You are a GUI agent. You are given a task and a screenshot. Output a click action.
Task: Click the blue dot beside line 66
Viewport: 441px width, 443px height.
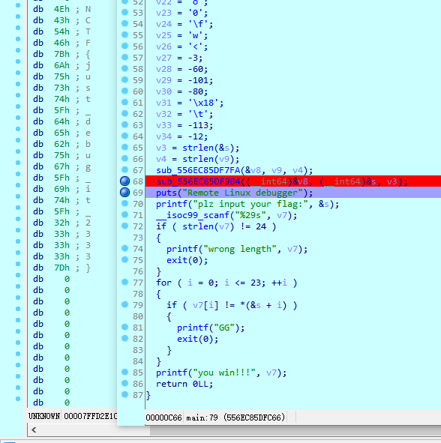coord(124,158)
